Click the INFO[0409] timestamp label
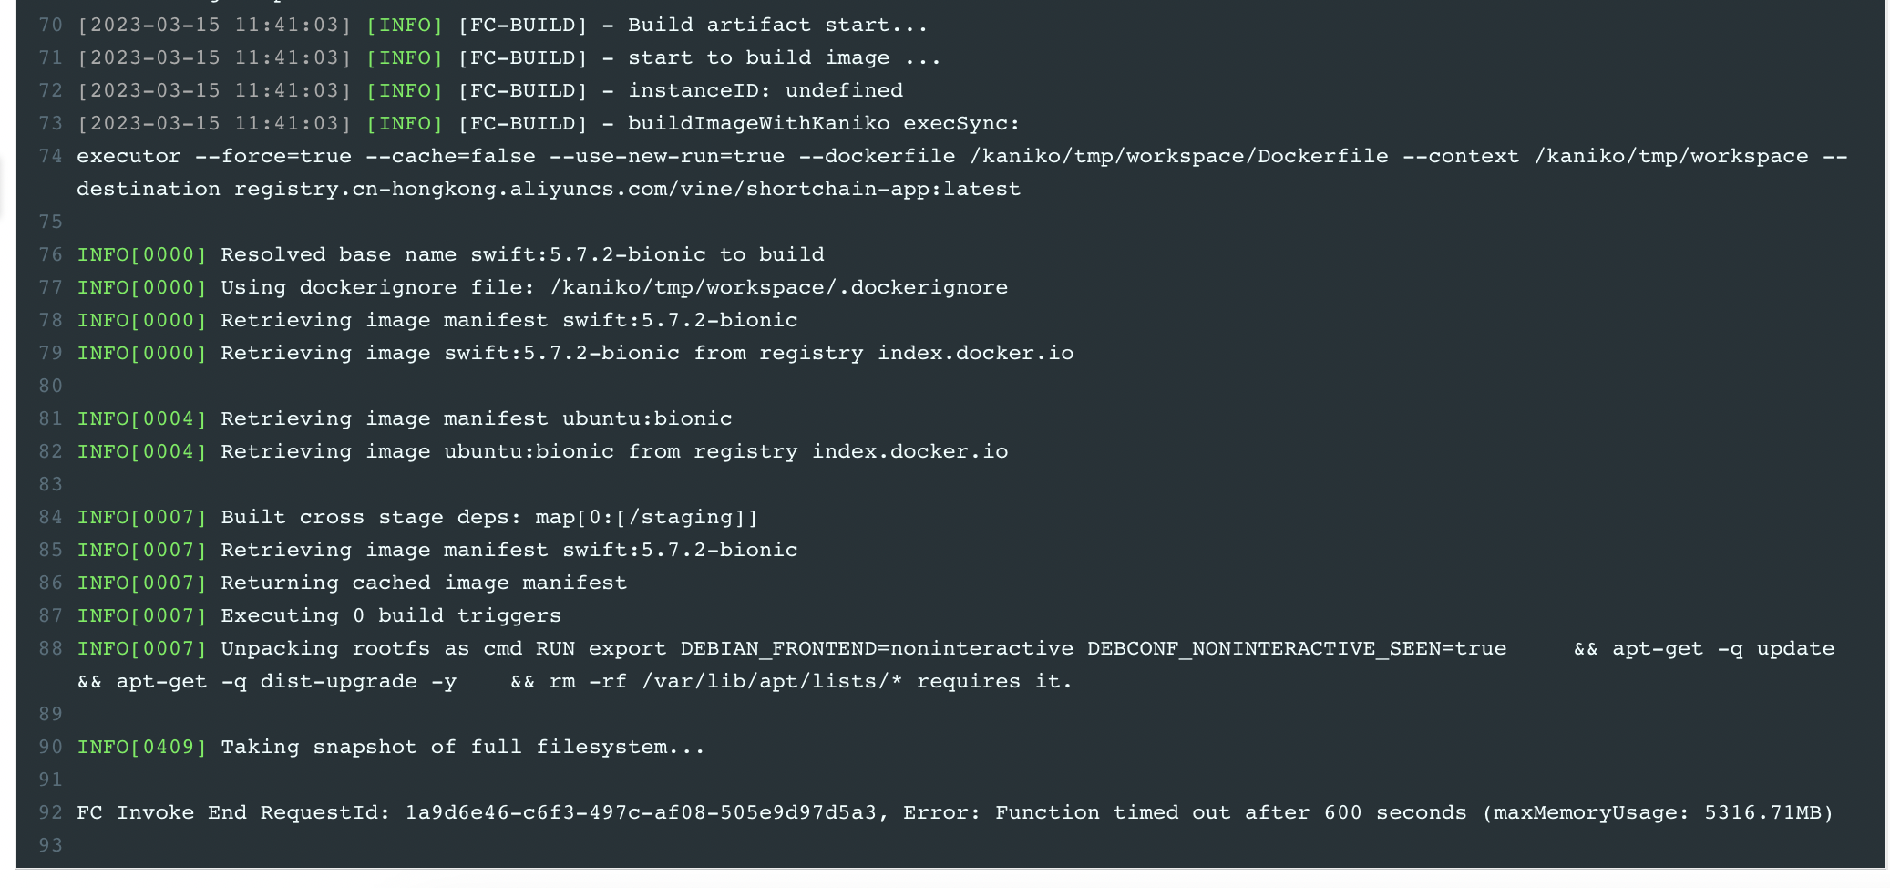The height and width of the screenshot is (888, 1890). pos(141,747)
